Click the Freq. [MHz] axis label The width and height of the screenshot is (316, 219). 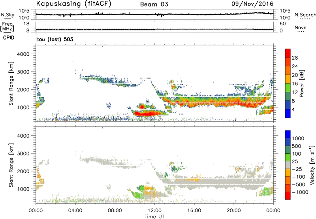[7, 27]
